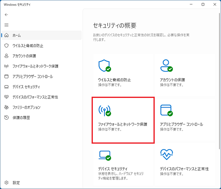
Task: Open デバイスのパフォーマンスと正常性 sidebar item
Action: tap(41, 97)
